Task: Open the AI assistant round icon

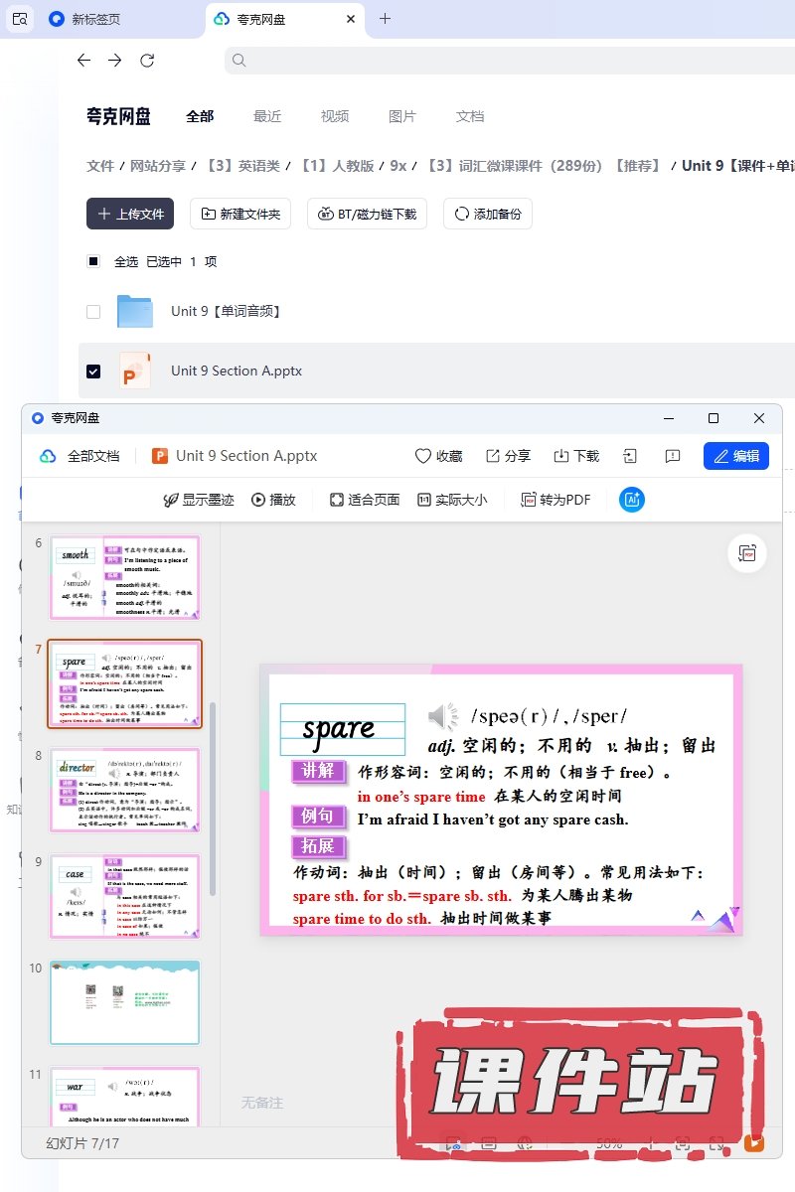Action: (632, 500)
